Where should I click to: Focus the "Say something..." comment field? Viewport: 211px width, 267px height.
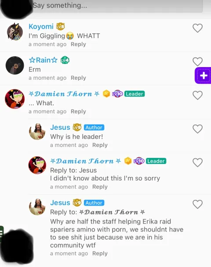click(117, 5)
